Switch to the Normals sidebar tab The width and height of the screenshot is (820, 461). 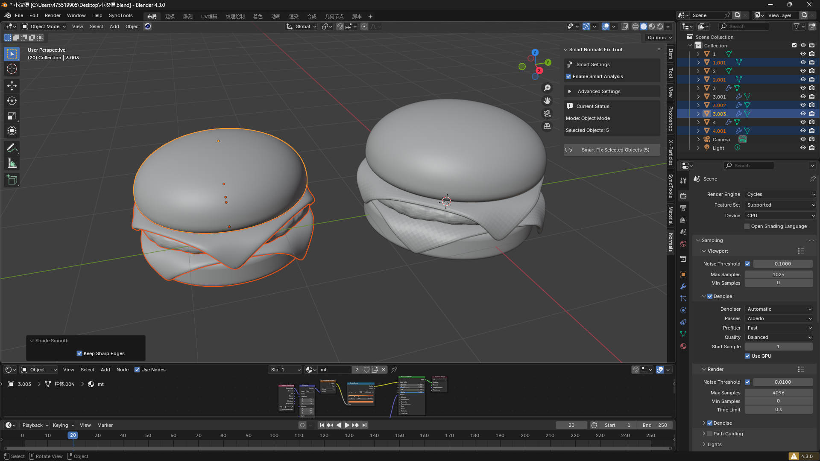(x=671, y=242)
